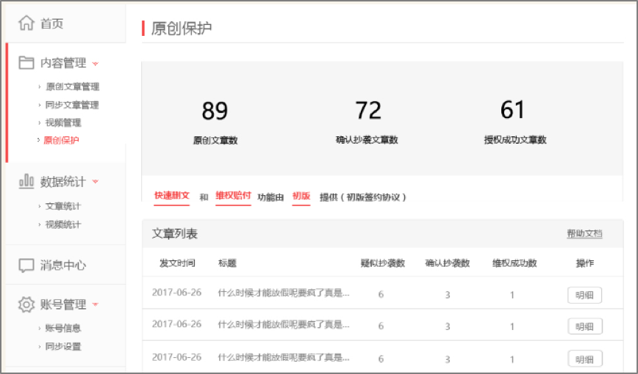Collapse the 数据统计 section arrow

96,182
